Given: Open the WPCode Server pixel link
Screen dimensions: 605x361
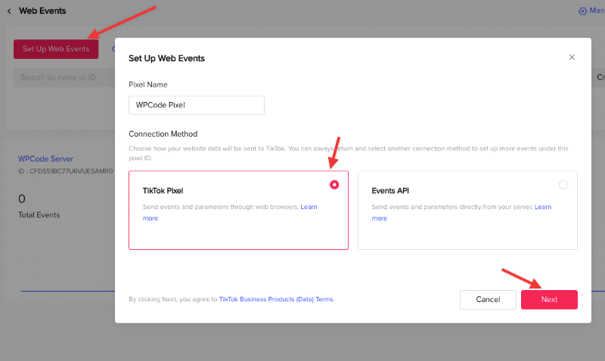Looking at the screenshot, I should pyautogui.click(x=45, y=159).
